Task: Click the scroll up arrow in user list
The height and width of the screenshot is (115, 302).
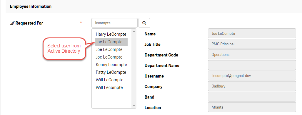Action: click(134, 31)
